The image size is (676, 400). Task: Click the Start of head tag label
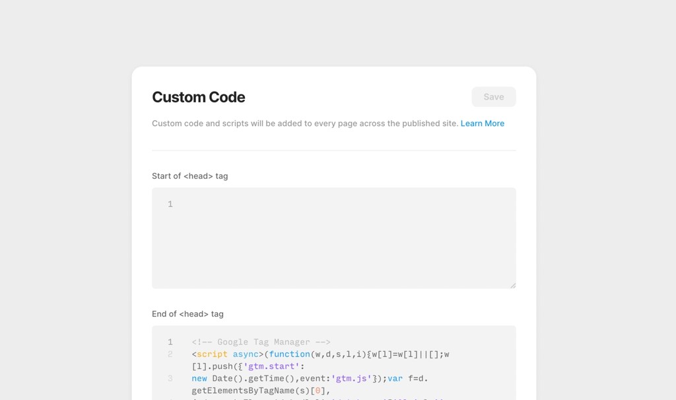click(190, 176)
